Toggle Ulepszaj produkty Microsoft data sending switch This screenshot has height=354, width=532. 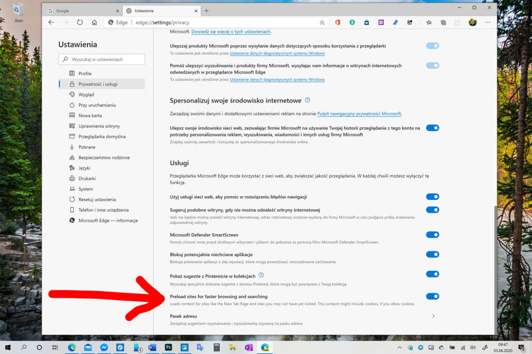pyautogui.click(x=433, y=46)
